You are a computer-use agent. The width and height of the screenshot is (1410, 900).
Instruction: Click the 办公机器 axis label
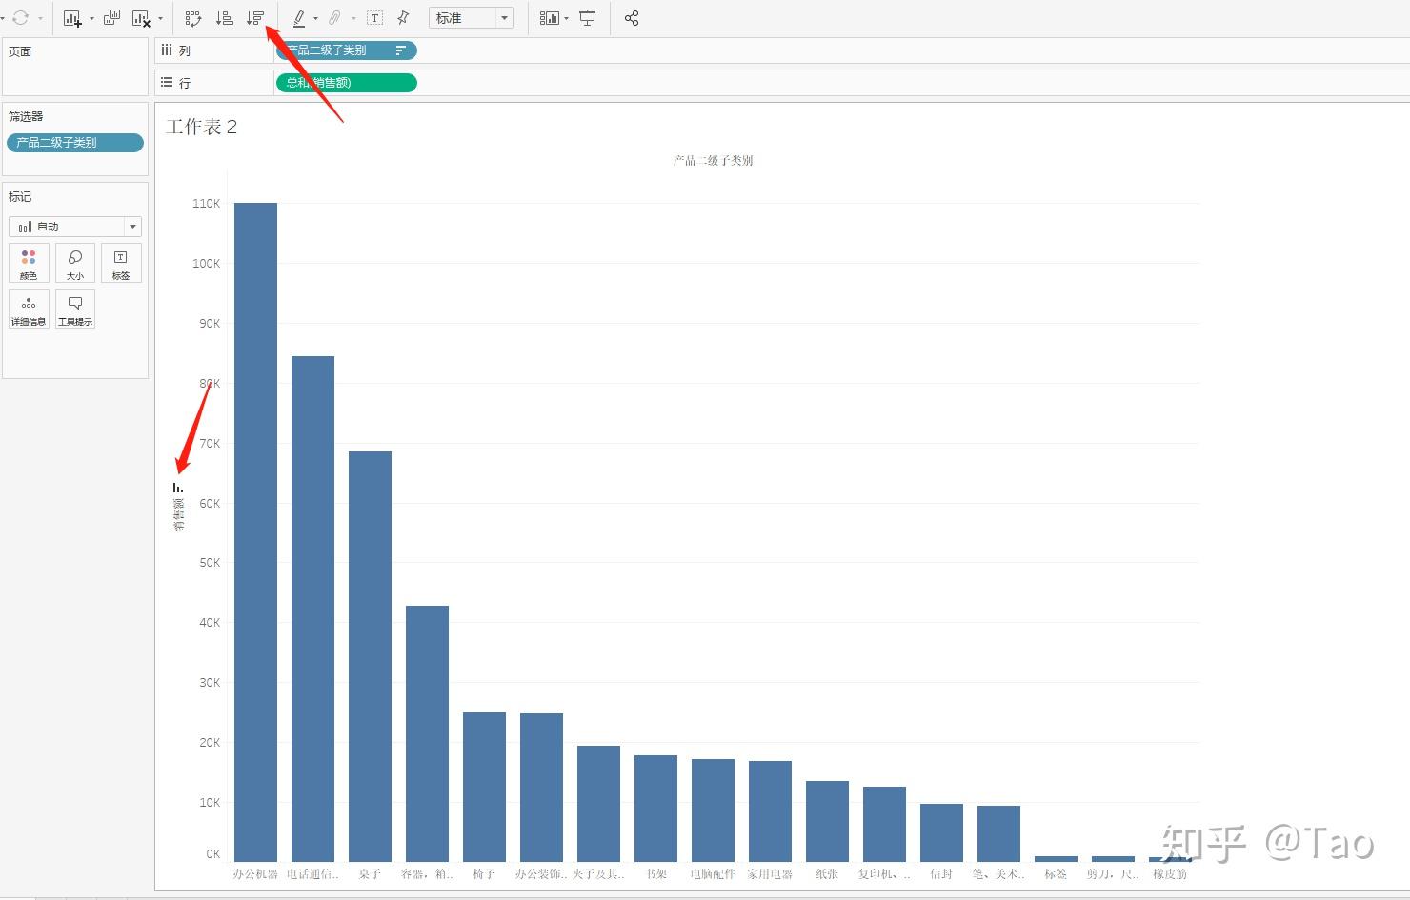click(x=255, y=873)
